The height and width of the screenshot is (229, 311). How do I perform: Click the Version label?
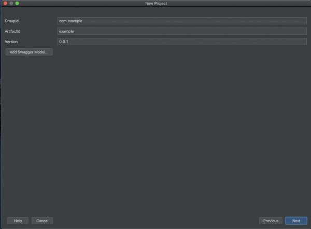tap(11, 42)
